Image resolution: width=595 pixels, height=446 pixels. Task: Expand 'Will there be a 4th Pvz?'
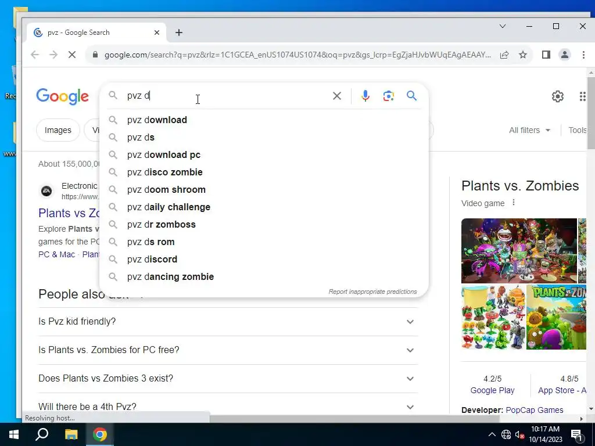[x=228, y=407]
